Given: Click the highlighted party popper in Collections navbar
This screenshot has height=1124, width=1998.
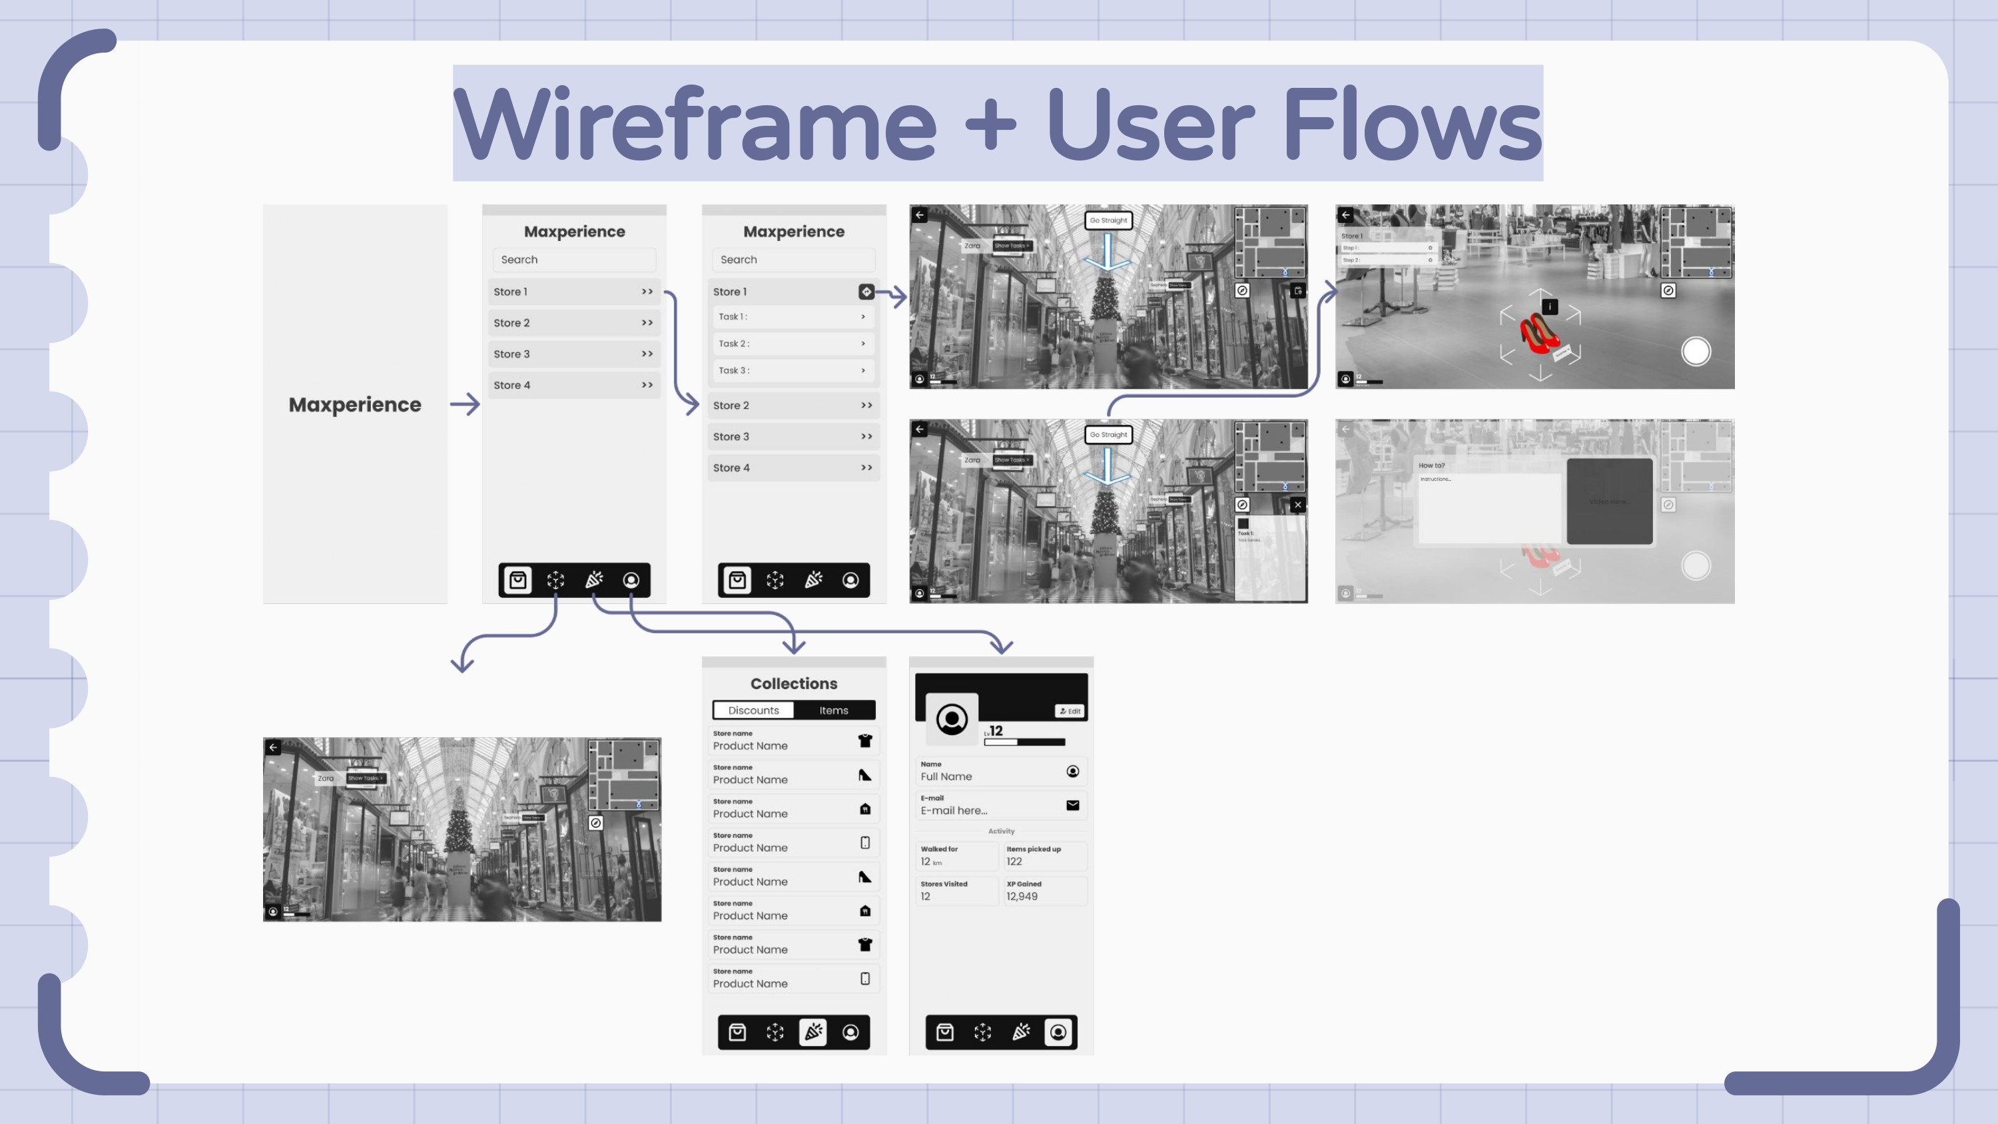Looking at the screenshot, I should [x=813, y=1031].
